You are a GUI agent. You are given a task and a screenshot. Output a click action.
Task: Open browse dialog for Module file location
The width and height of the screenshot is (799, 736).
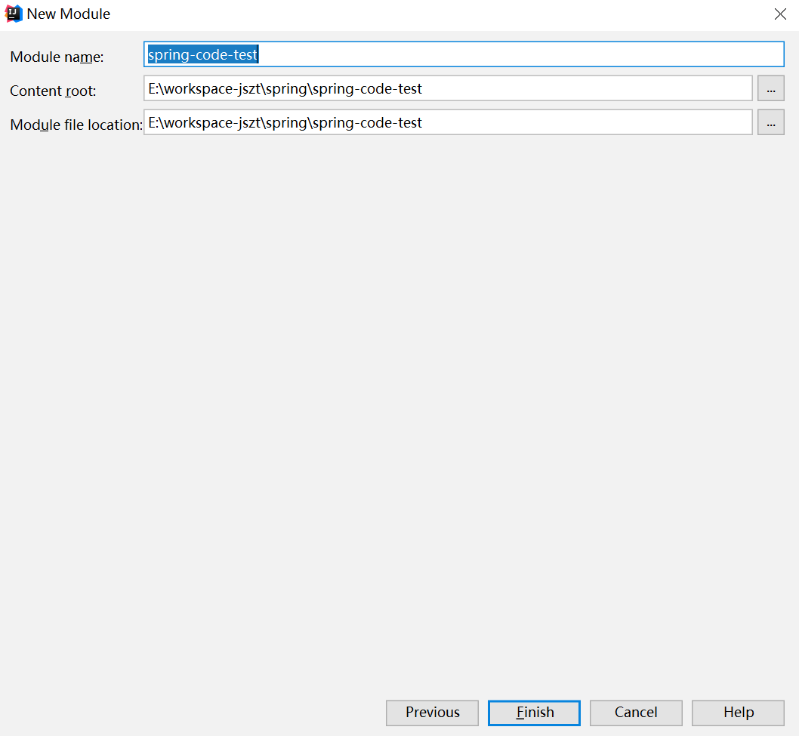[x=770, y=122]
